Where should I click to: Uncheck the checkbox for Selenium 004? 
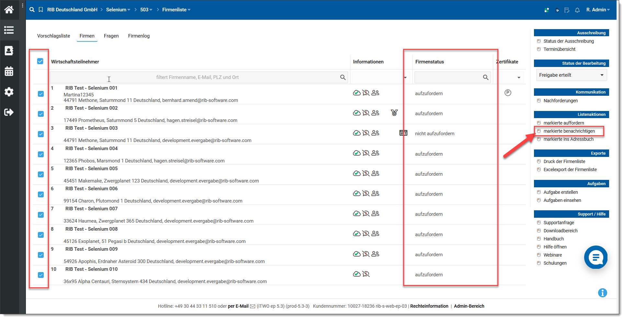[x=41, y=154]
